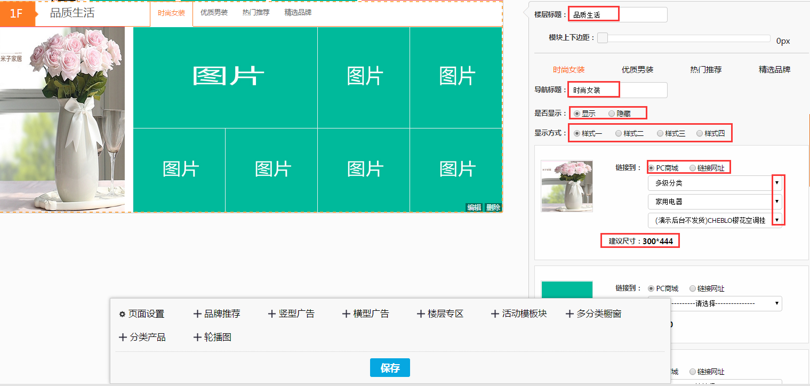Open the 家用电器 dropdown

point(715,202)
